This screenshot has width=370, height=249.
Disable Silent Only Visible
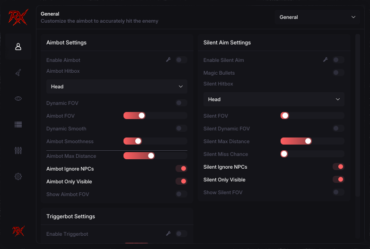[338, 179]
